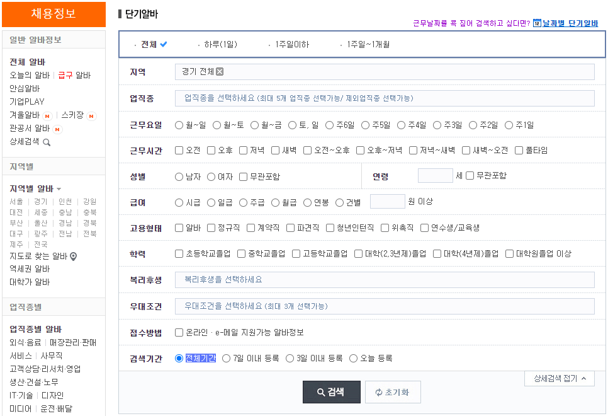The width and height of the screenshot is (608, 416).
Task: Click the N badge next to 관공서 알바
Action: pyautogui.click(x=57, y=129)
